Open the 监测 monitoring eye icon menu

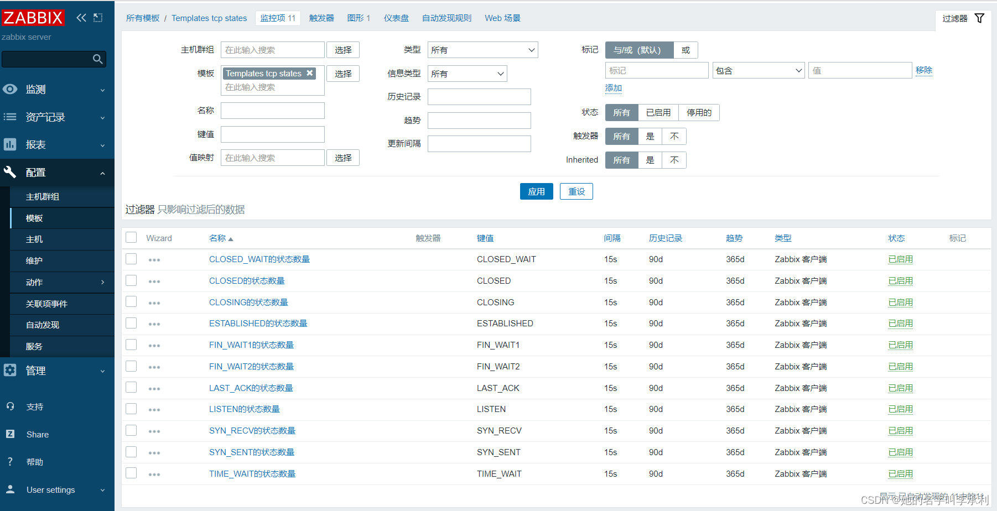coord(10,89)
